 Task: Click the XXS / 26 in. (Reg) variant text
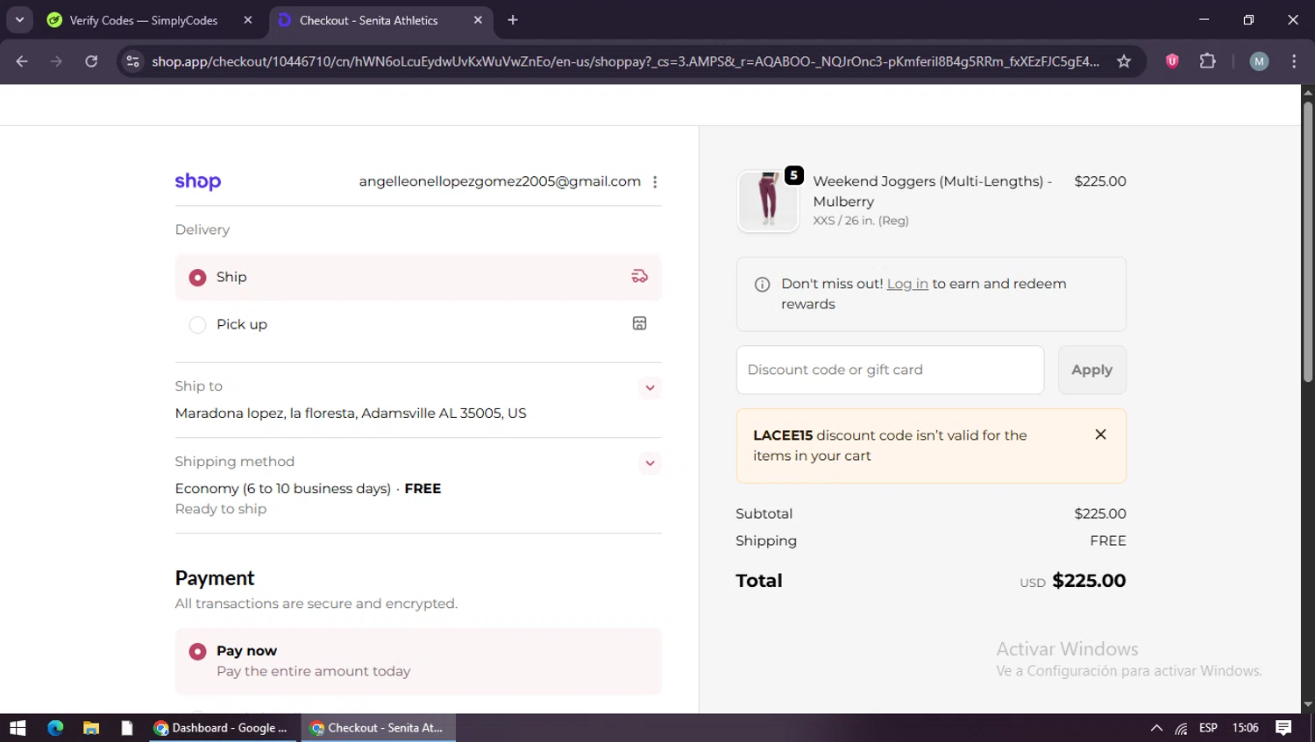[861, 221]
